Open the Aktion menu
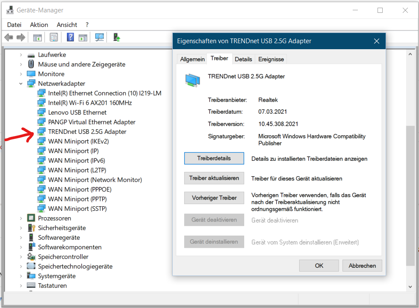The width and height of the screenshot is (419, 308). point(39,25)
